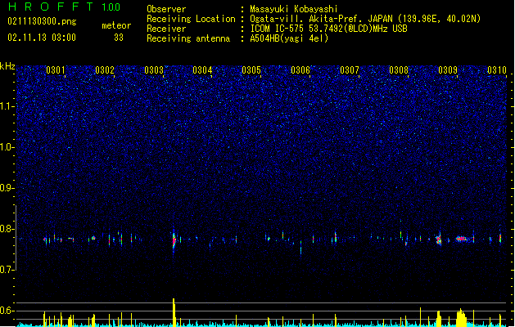Viewport: 515px width, 327px height.
Task: Click the Receiving Location label
Action: coord(191,19)
